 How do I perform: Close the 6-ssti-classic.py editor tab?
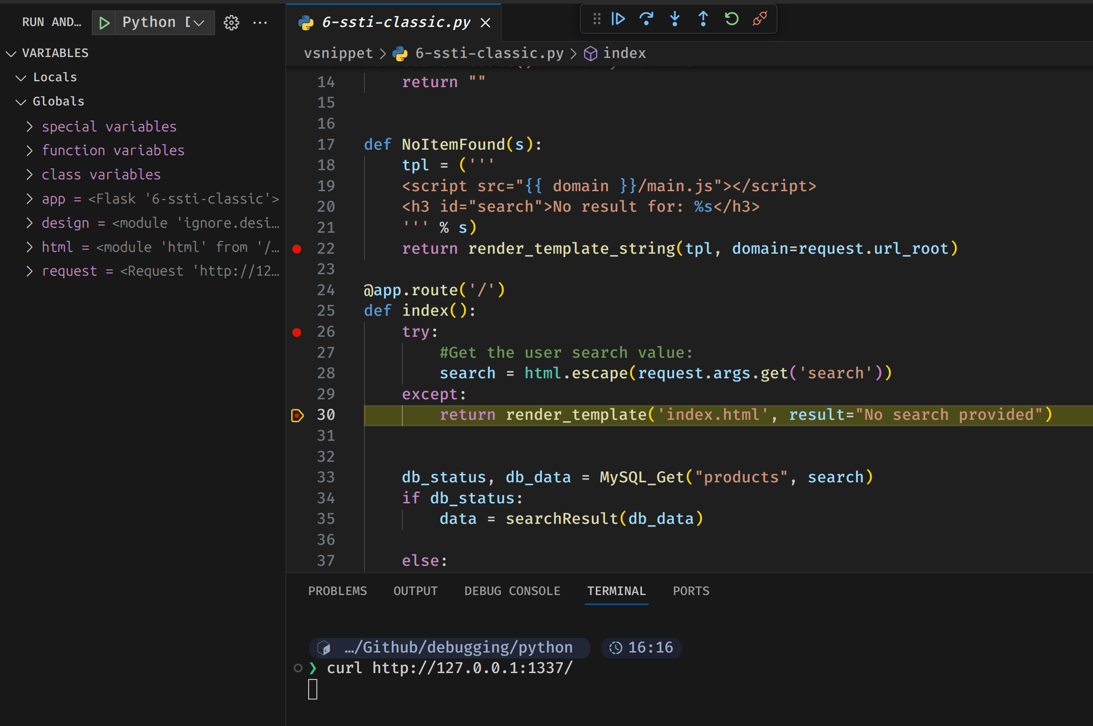(485, 23)
